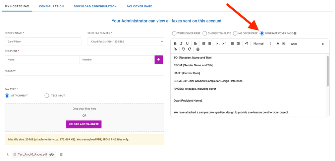335x161 pixels.
Task: Open the Arial font family dropdown
Action: coord(307,44)
